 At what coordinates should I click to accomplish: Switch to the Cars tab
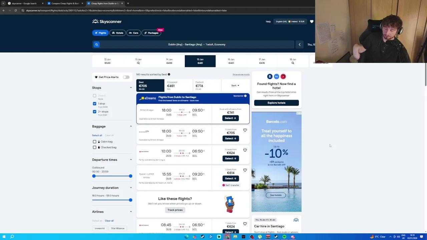[133, 33]
